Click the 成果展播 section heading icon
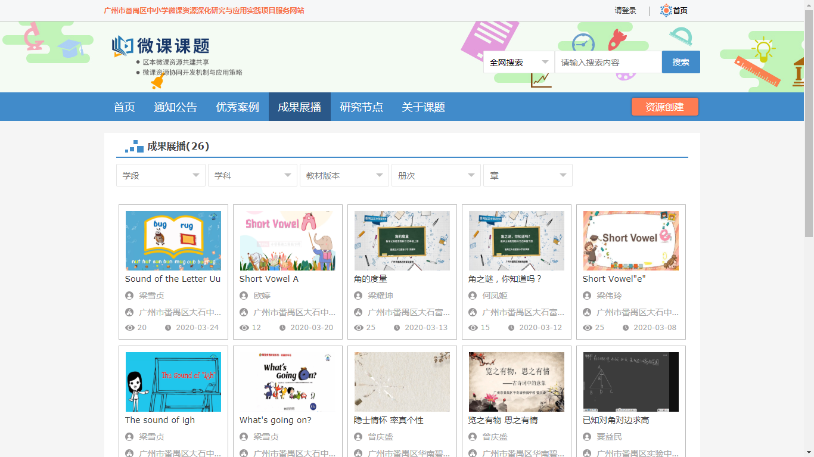814x457 pixels. pyautogui.click(x=134, y=147)
